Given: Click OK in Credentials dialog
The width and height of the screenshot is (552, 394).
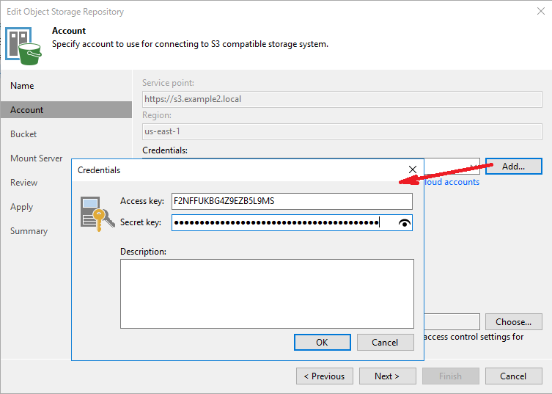Looking at the screenshot, I should 322,342.
